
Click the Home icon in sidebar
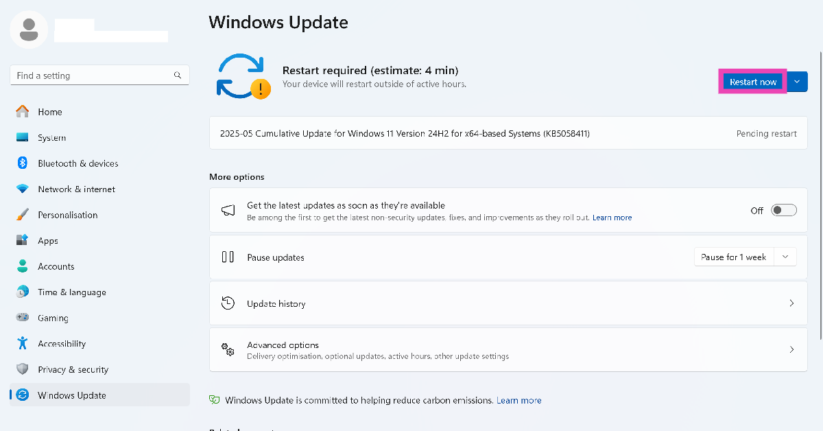[23, 112]
